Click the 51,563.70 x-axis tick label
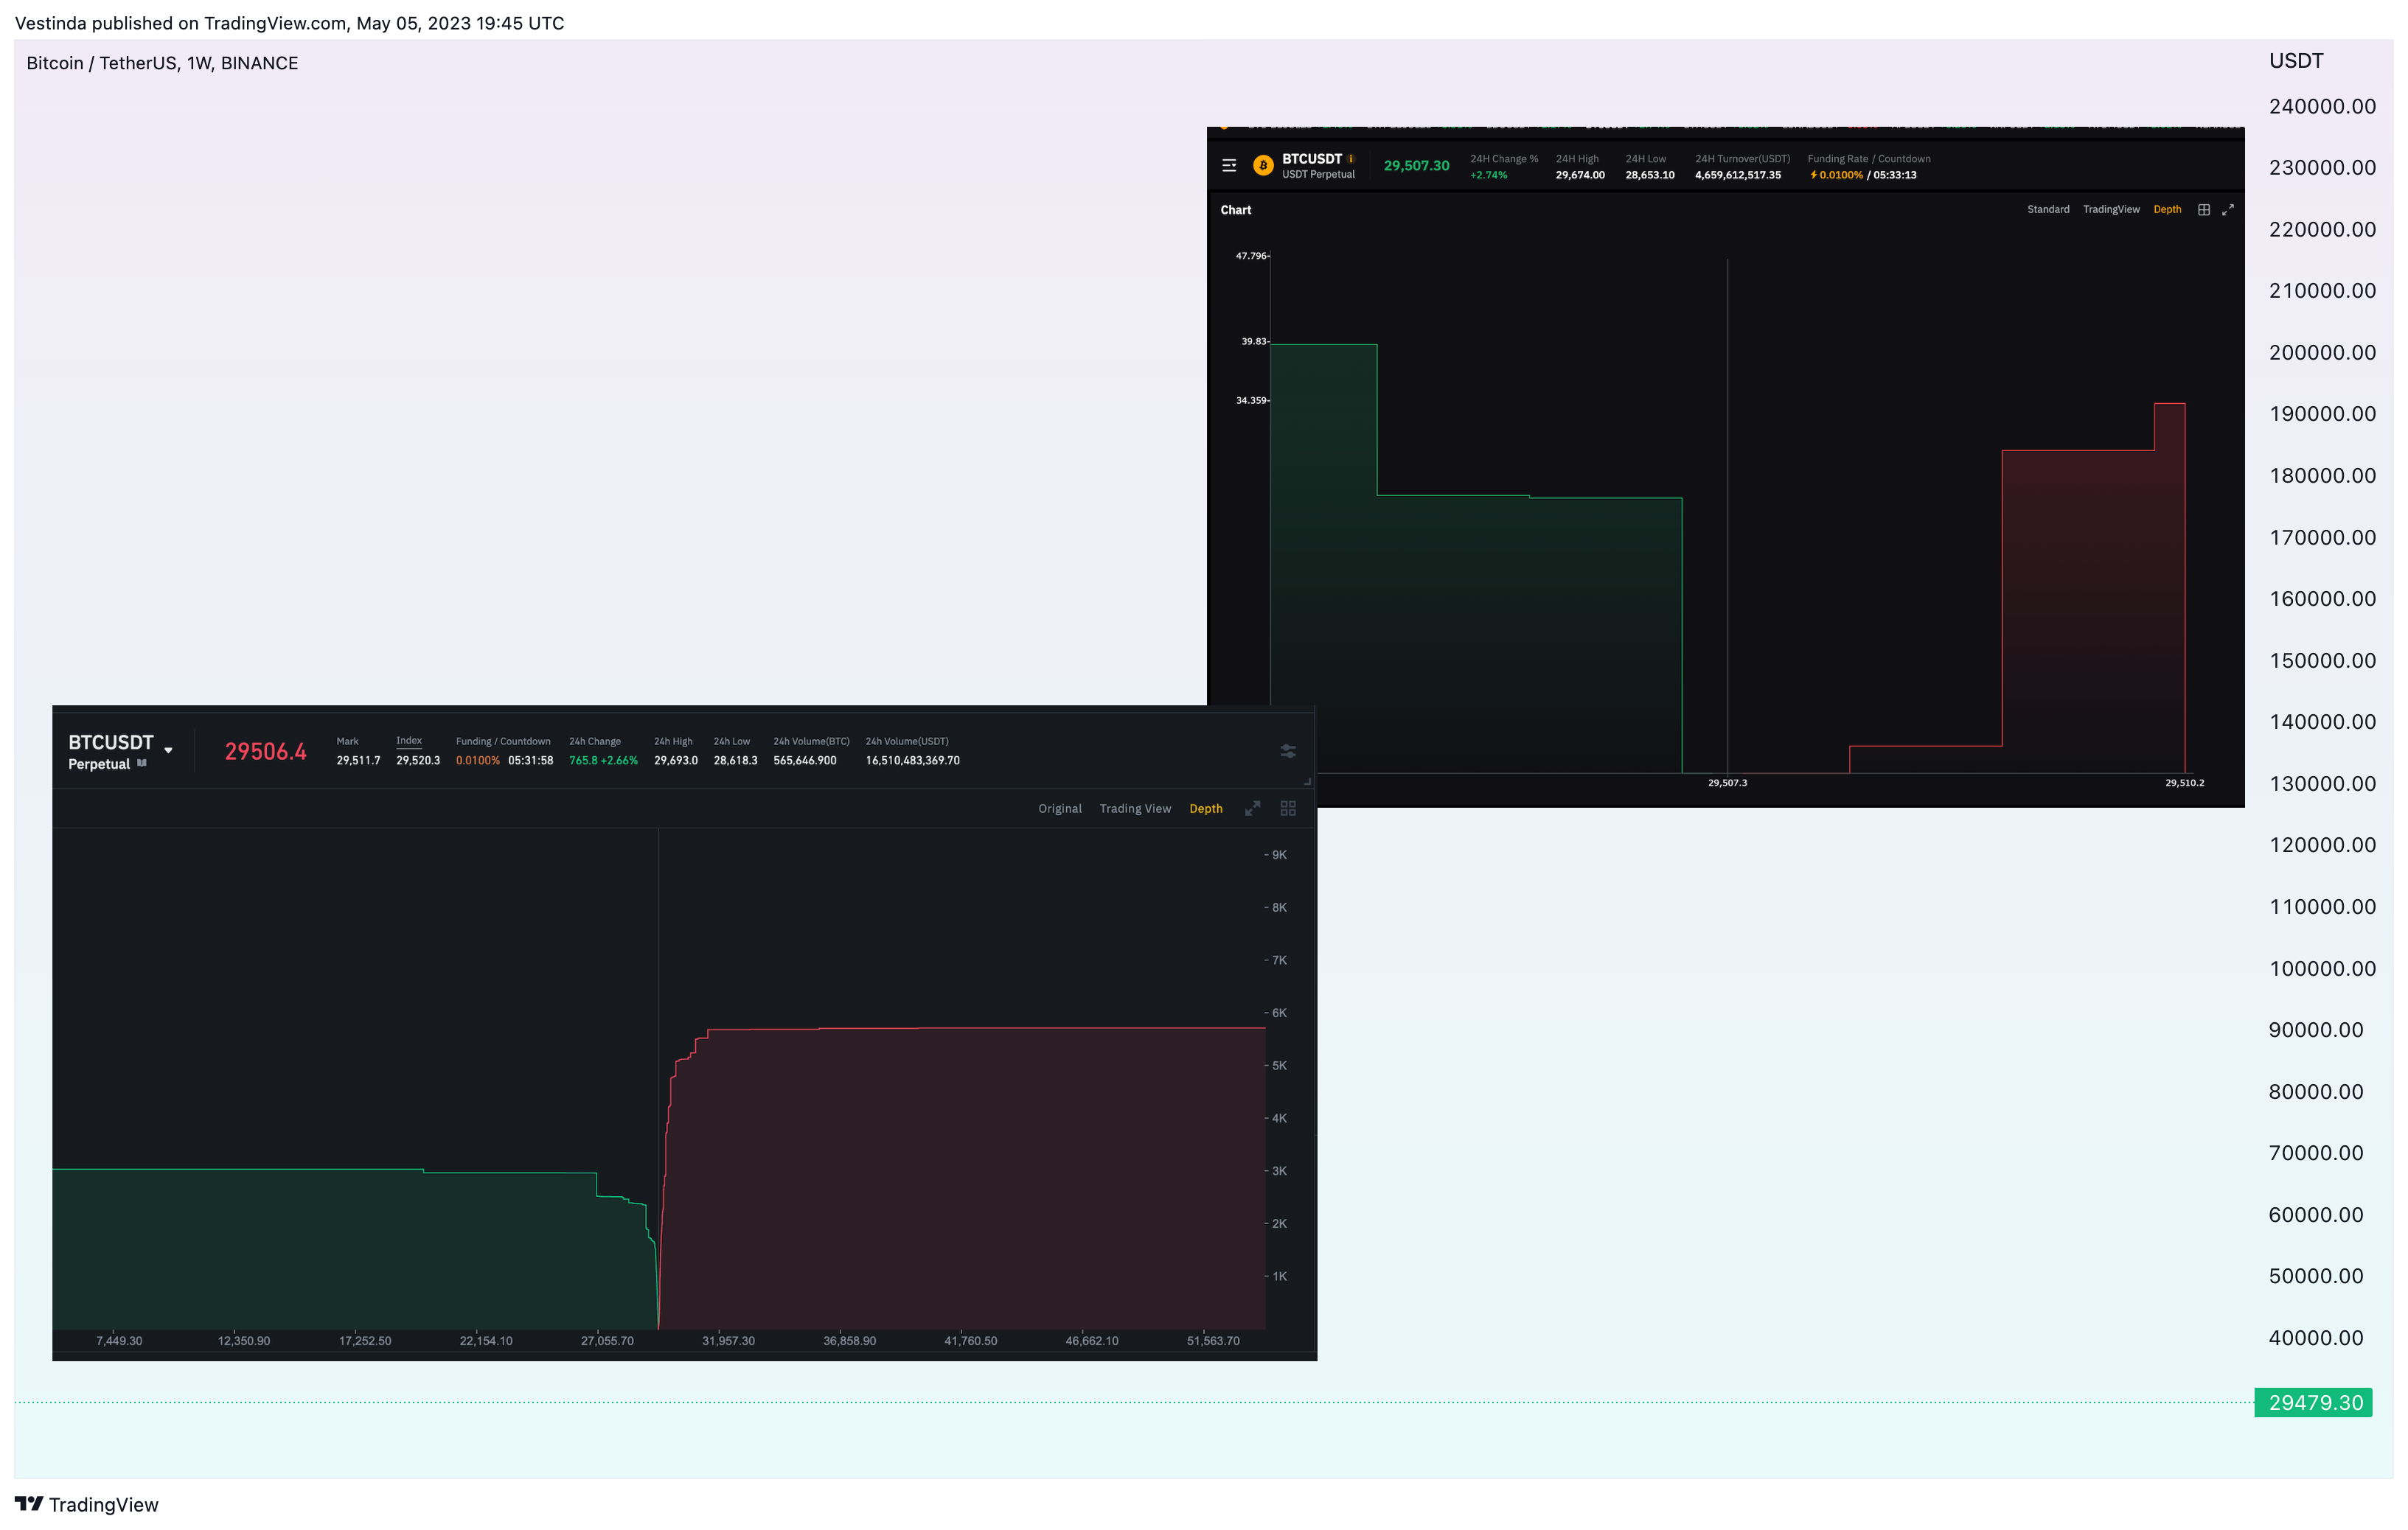Image resolution: width=2408 pixels, height=1530 pixels. click(x=1213, y=1341)
